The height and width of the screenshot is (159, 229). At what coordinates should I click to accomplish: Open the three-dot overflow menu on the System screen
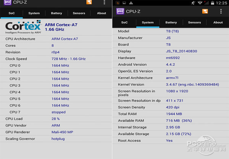click(221, 11)
